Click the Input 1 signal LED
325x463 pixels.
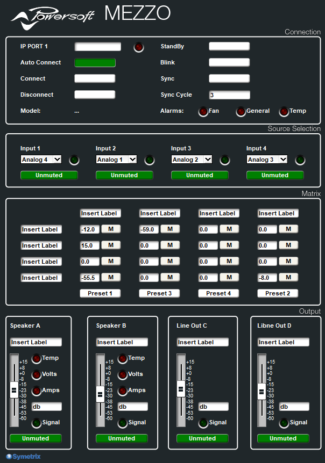click(74, 160)
